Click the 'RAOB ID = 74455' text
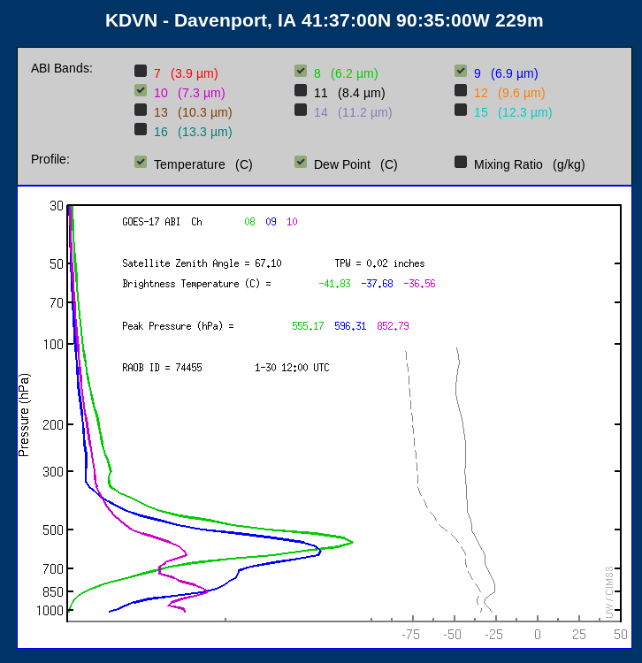The image size is (642, 663). coord(162,368)
